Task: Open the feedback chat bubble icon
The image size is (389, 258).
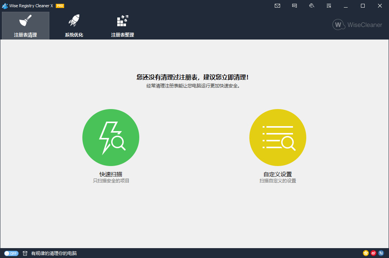Action: [x=295, y=6]
